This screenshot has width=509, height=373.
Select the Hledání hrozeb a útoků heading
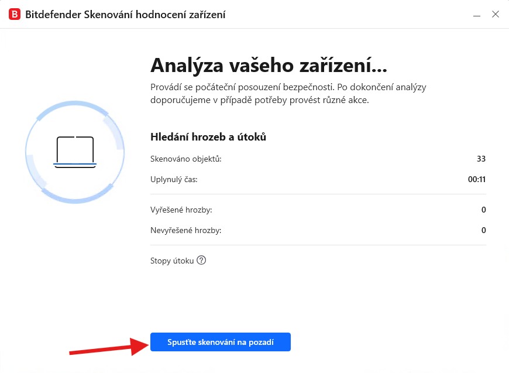(208, 137)
